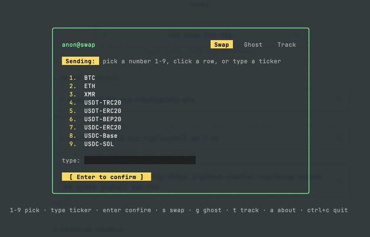Click 'a about' footer shortcut
This screenshot has width=370, height=237.
[x=283, y=210]
